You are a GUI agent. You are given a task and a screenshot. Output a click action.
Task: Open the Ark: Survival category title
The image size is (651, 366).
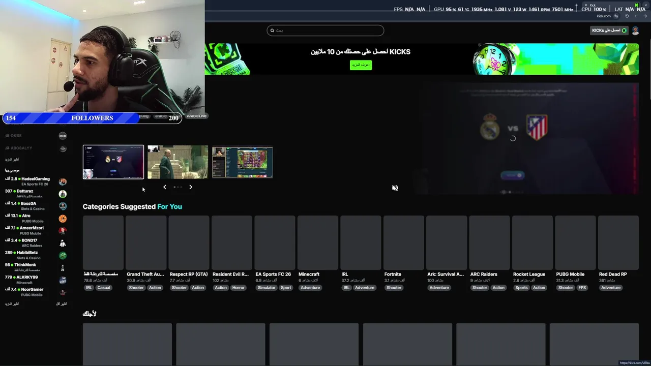point(446,274)
